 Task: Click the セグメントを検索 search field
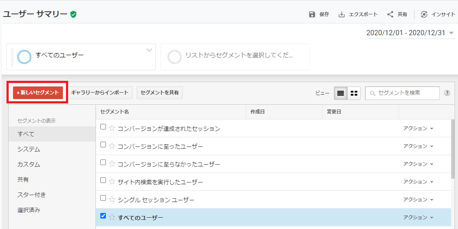point(402,93)
